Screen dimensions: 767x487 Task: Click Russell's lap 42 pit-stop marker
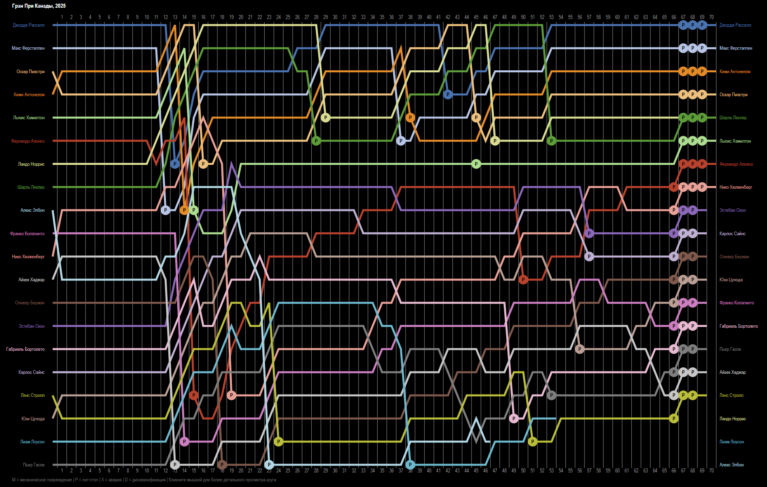point(448,95)
